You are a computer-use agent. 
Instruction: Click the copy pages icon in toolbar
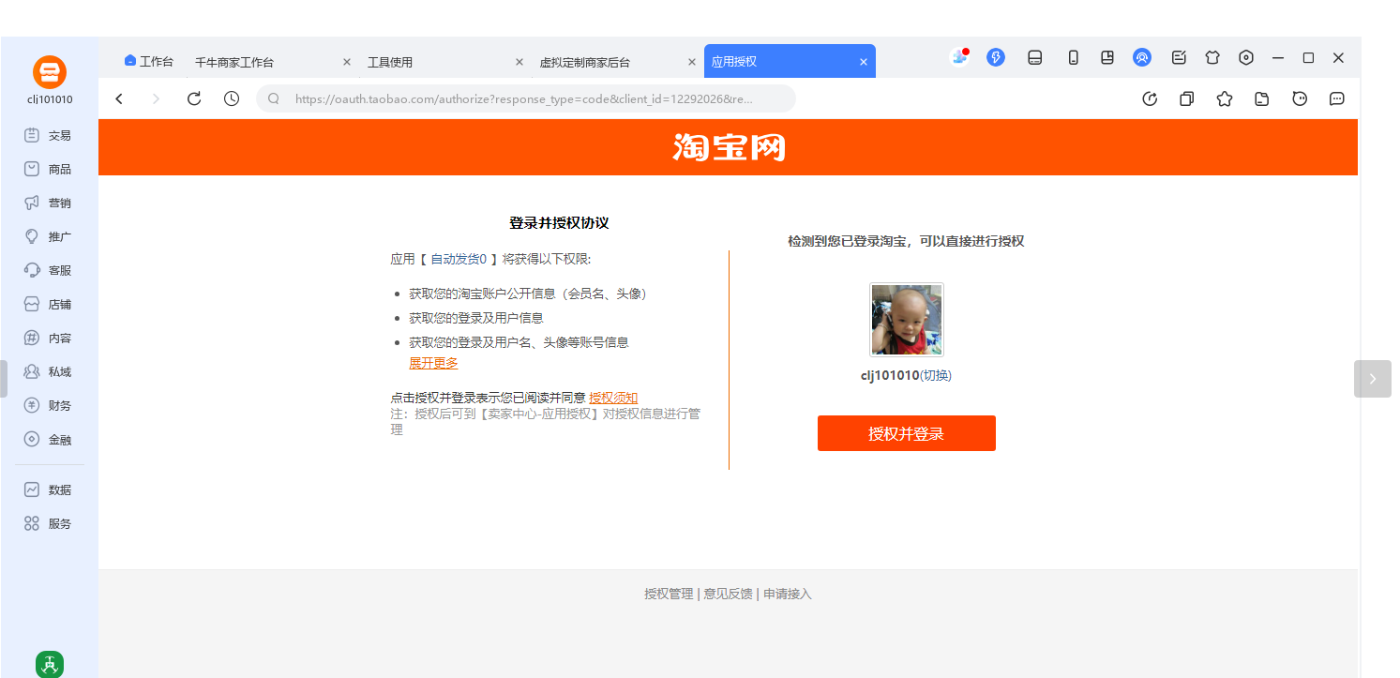coord(1186,98)
